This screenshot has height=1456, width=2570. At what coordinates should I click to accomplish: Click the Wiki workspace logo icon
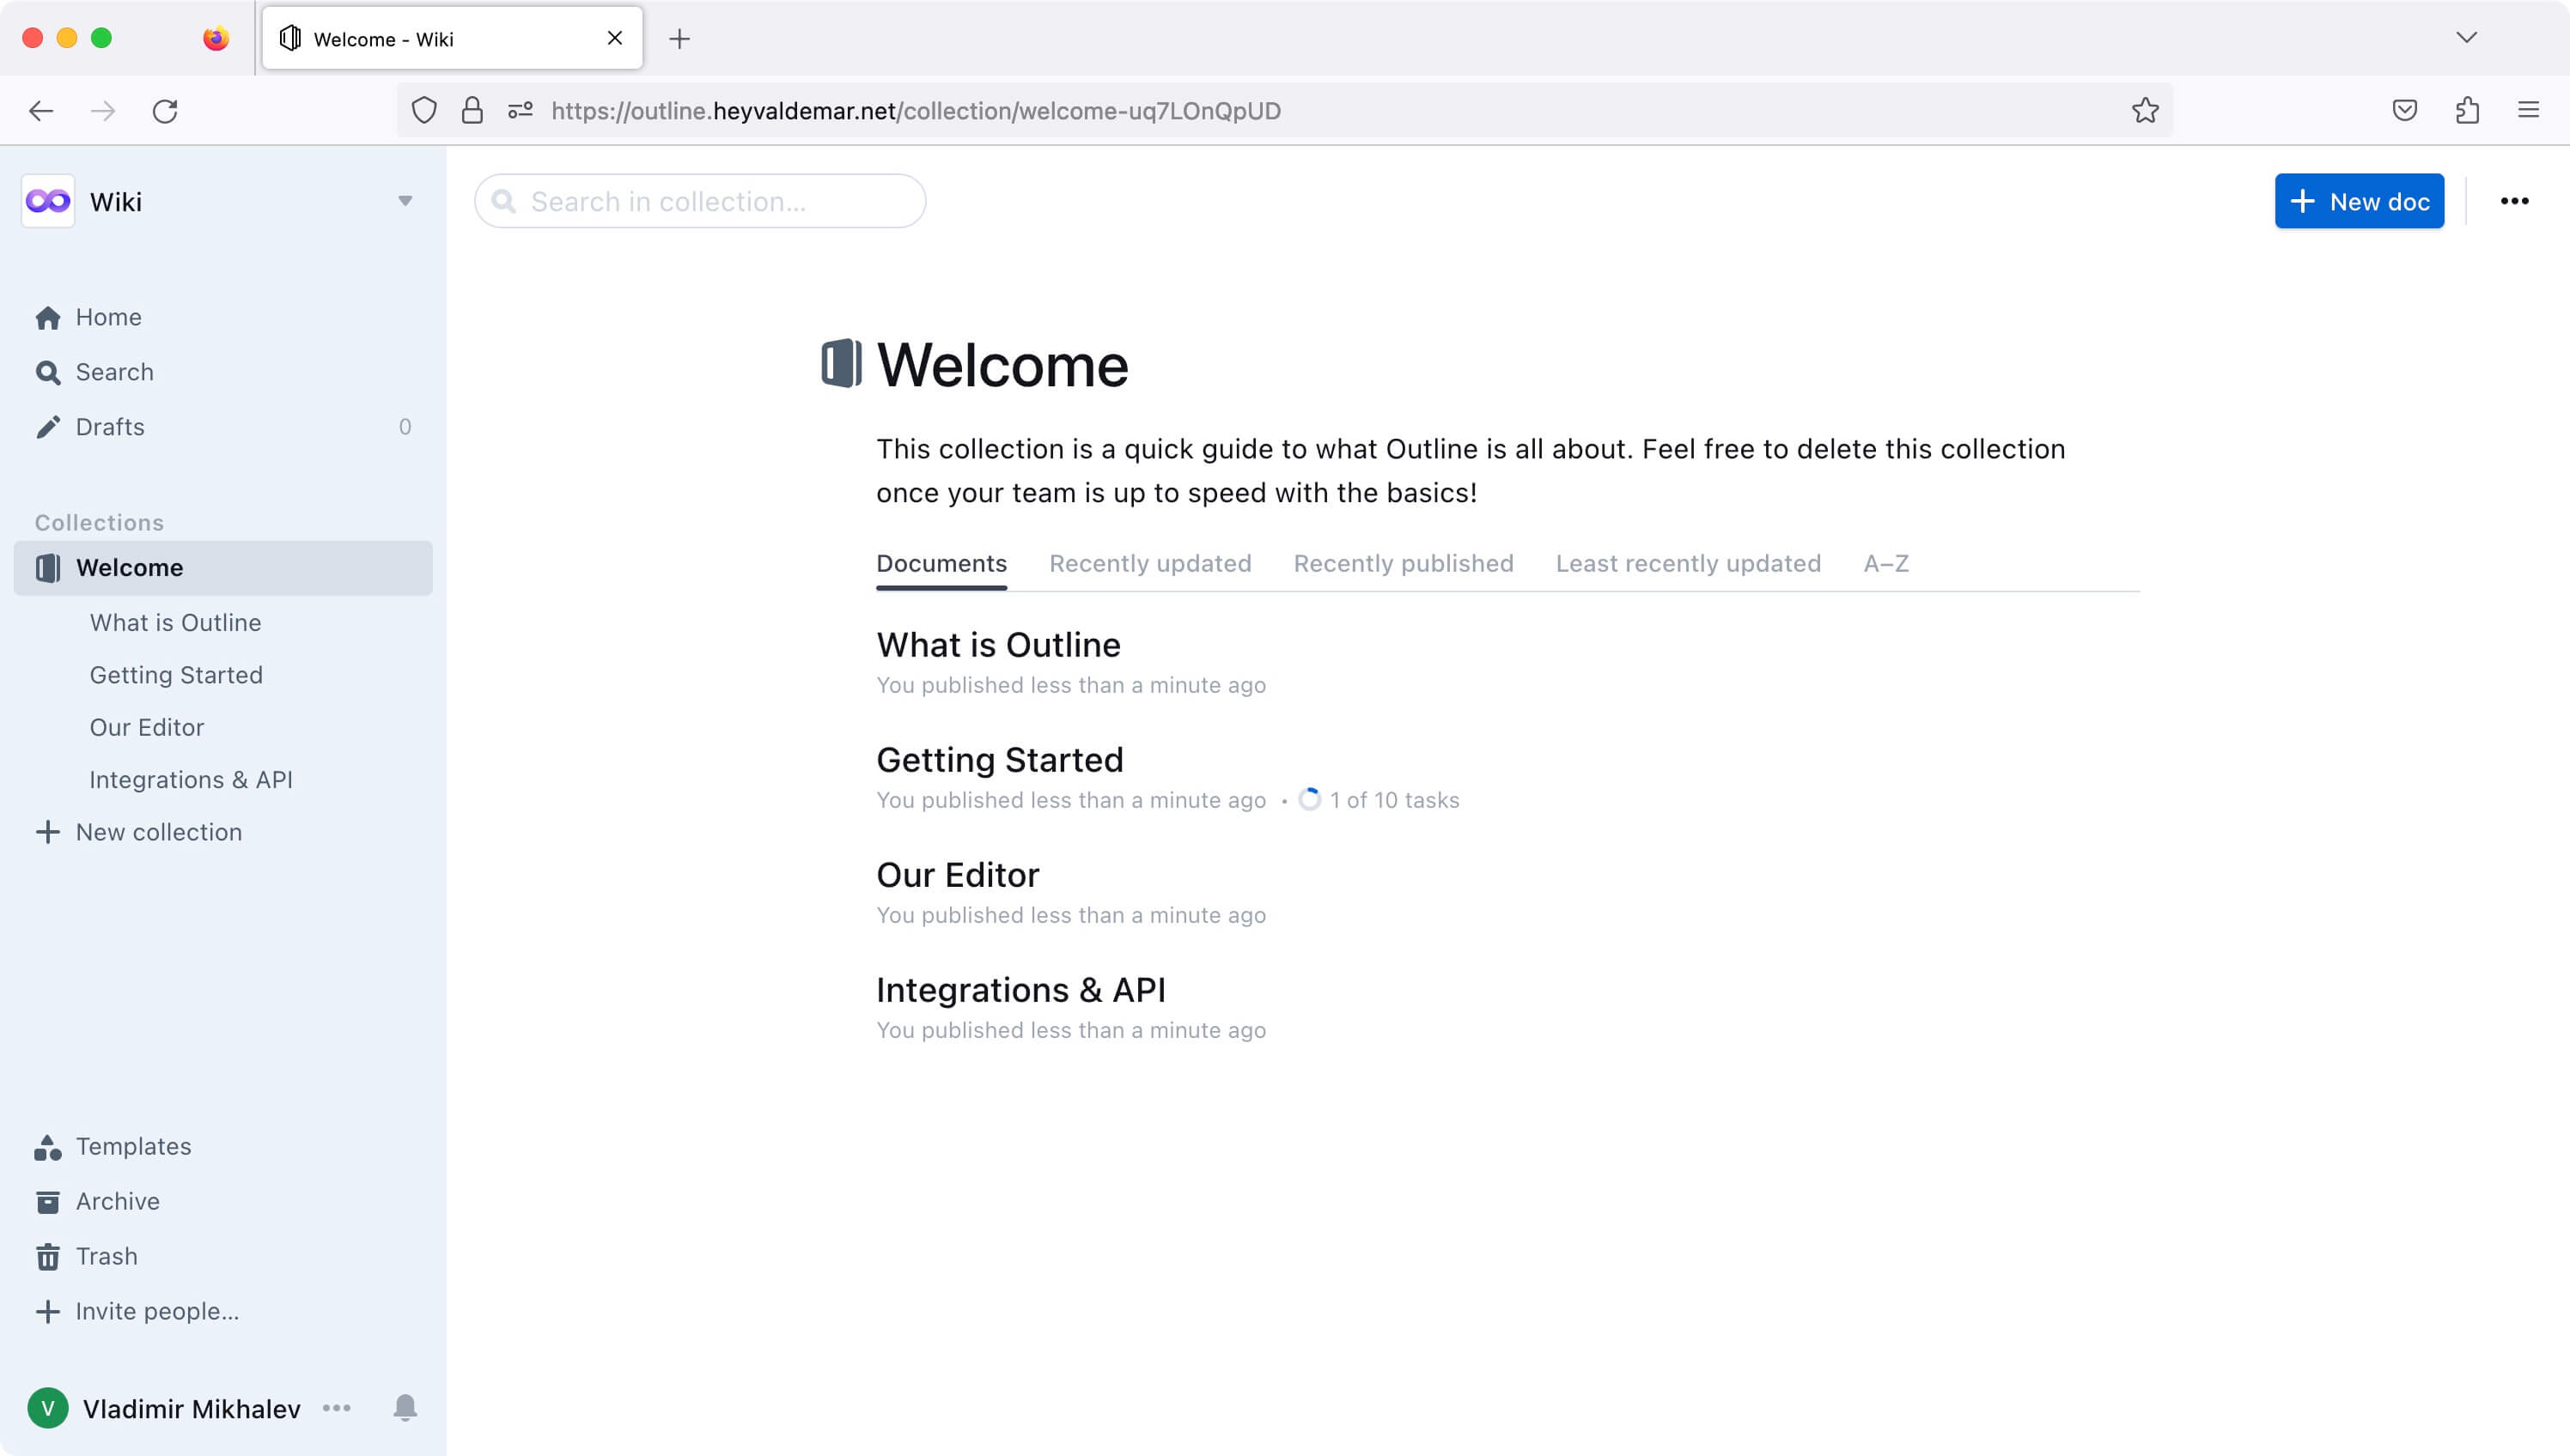coord(48,201)
